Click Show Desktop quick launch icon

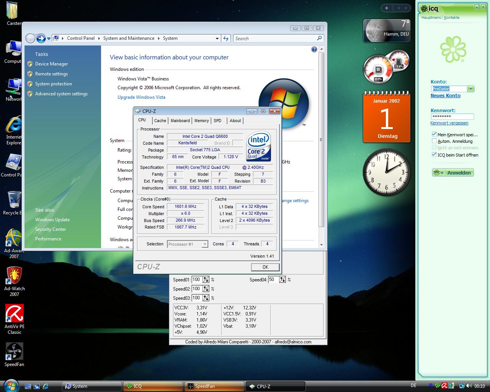pyautogui.click(x=28, y=386)
